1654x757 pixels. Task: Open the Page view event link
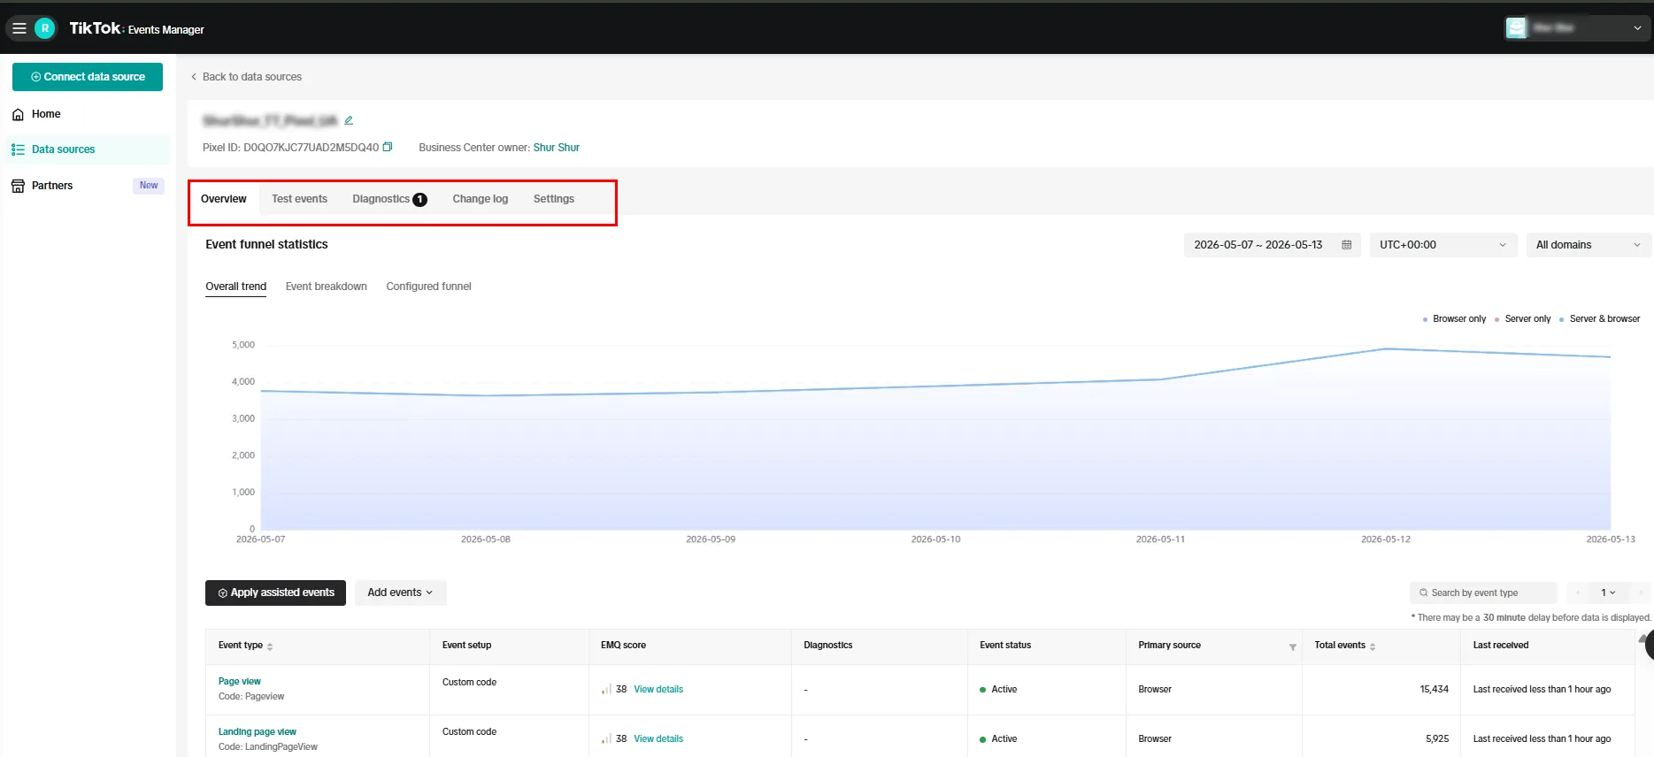coord(240,682)
